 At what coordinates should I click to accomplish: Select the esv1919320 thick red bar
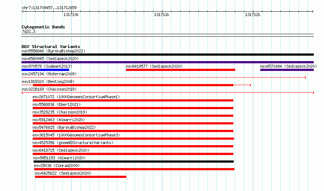pyautogui.click(x=133, y=85)
